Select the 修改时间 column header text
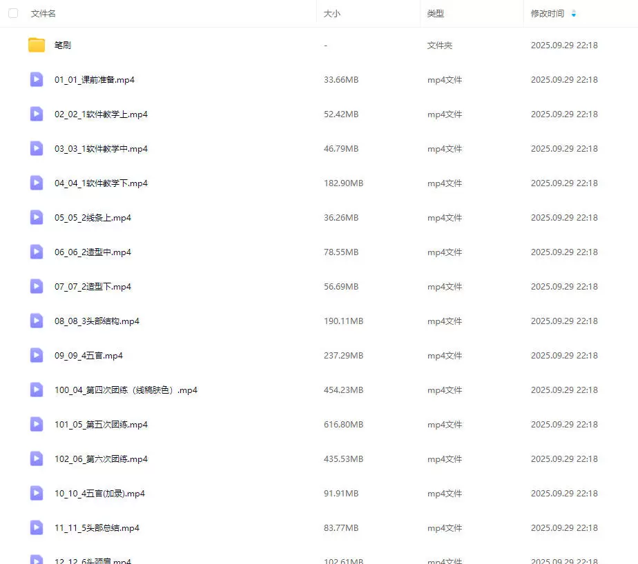This screenshot has height=564, width=638. tap(547, 13)
